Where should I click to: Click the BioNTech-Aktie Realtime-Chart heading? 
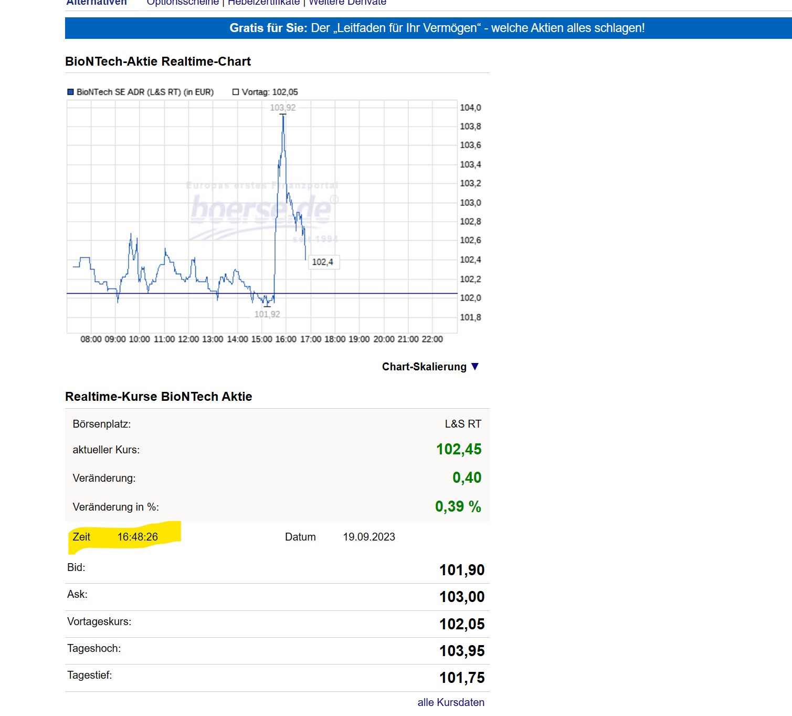point(158,61)
